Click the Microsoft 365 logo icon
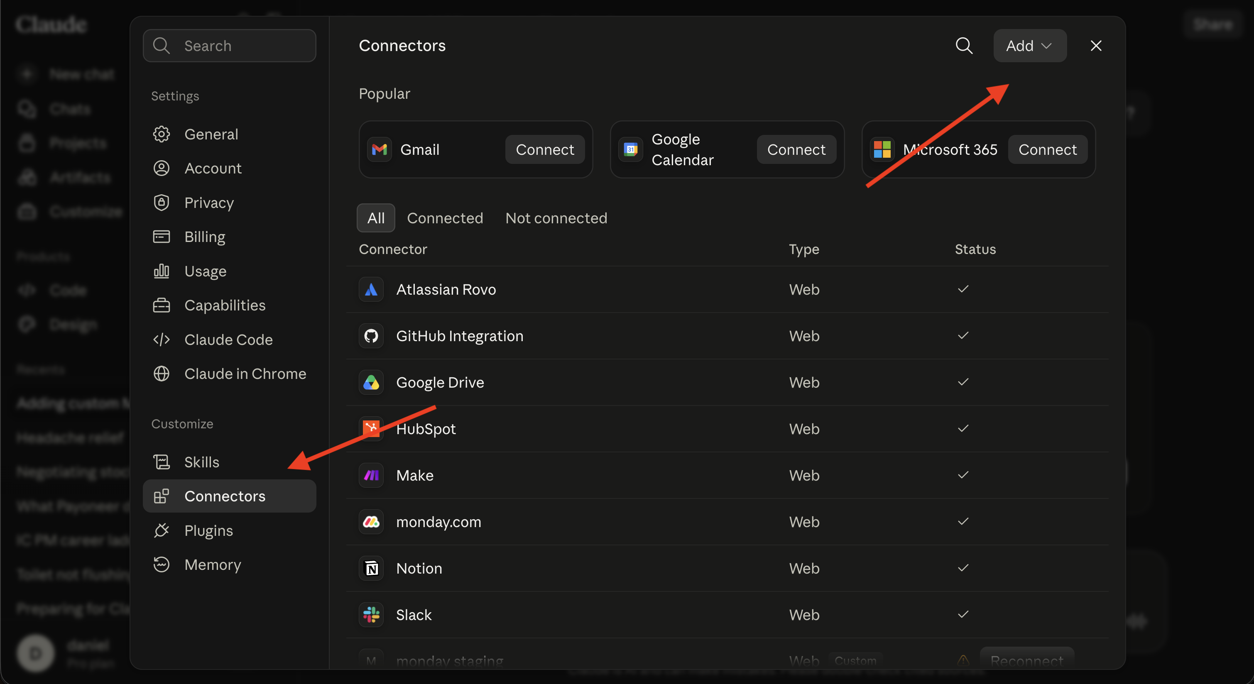 [882, 149]
